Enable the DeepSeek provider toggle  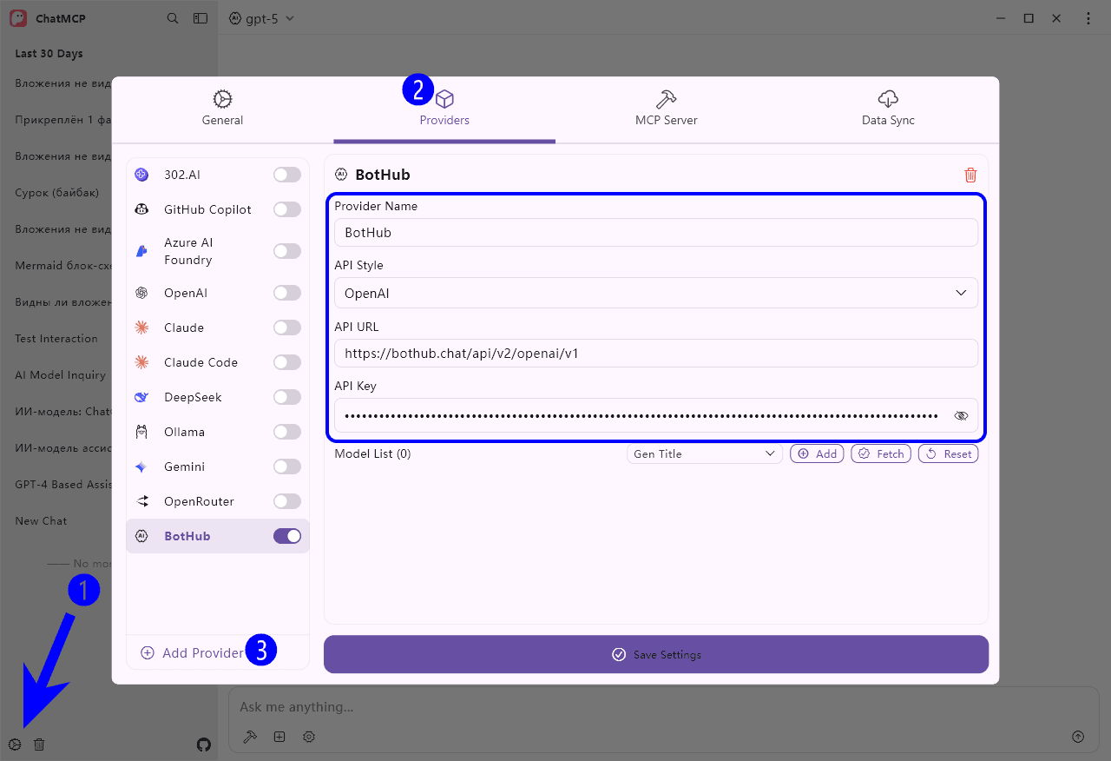tap(286, 396)
